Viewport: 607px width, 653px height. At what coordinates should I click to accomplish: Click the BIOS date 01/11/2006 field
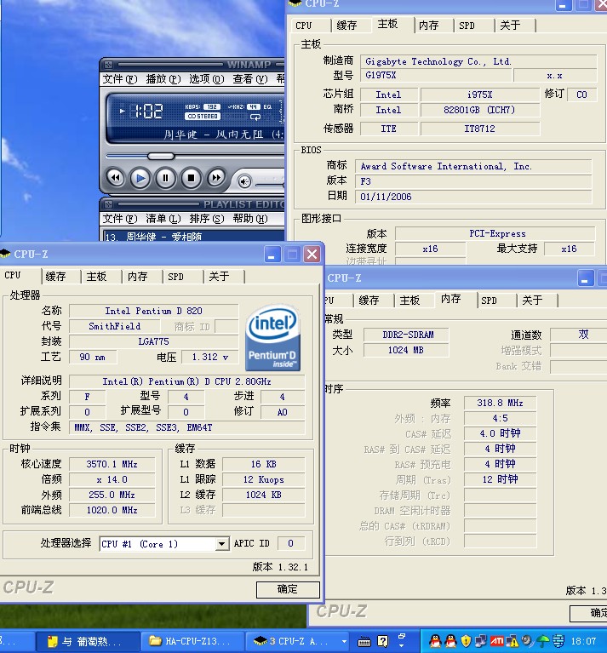tap(473, 197)
